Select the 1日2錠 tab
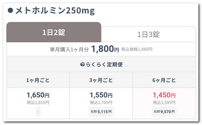The width and height of the screenshot is (202, 125). (x=54, y=32)
